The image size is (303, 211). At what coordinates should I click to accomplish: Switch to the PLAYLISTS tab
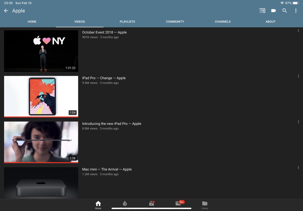click(127, 22)
